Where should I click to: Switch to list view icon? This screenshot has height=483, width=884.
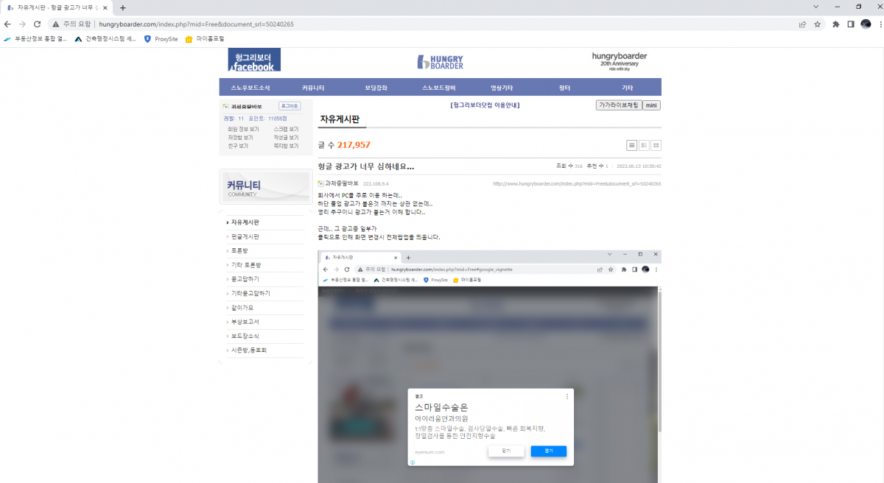pyautogui.click(x=631, y=145)
